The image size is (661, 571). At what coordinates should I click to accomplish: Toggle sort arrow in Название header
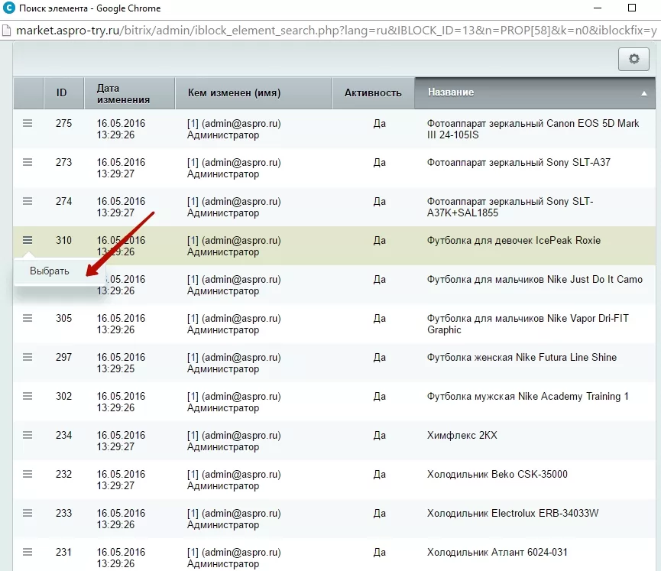coord(643,93)
